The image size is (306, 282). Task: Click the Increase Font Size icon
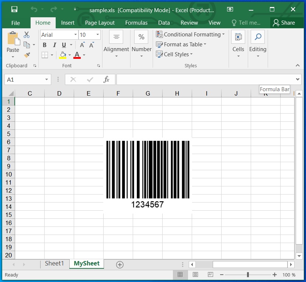(81, 45)
